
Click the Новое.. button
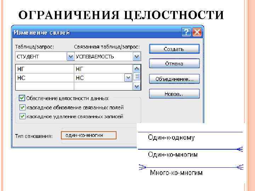(174, 94)
